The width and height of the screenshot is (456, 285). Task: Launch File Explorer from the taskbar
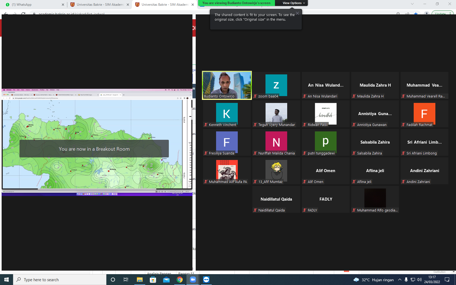pos(140,280)
